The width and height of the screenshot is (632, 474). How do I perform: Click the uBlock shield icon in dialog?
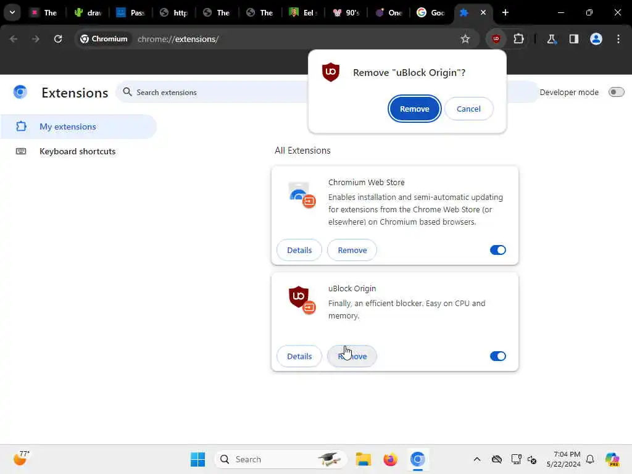[x=331, y=72]
